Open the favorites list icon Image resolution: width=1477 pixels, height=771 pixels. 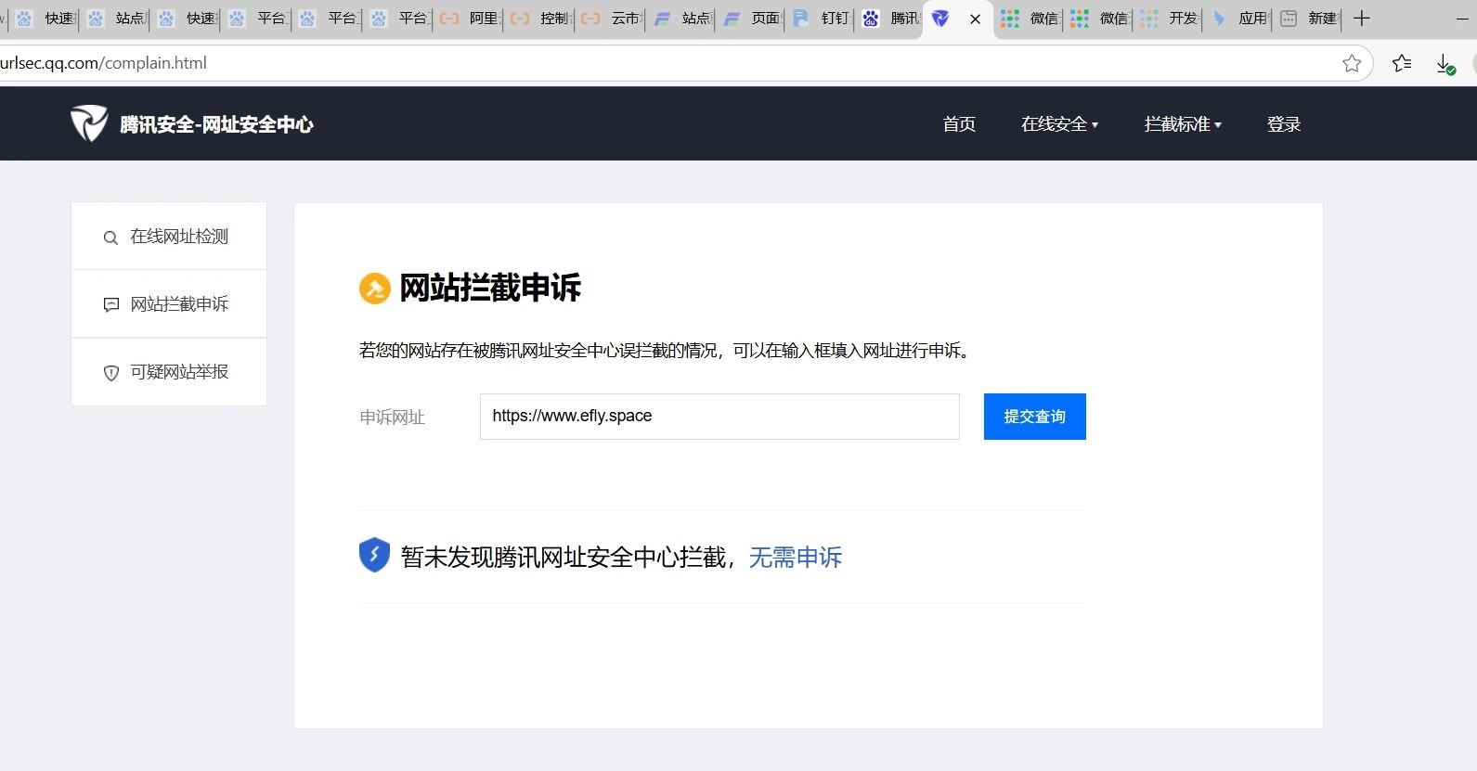(1402, 63)
